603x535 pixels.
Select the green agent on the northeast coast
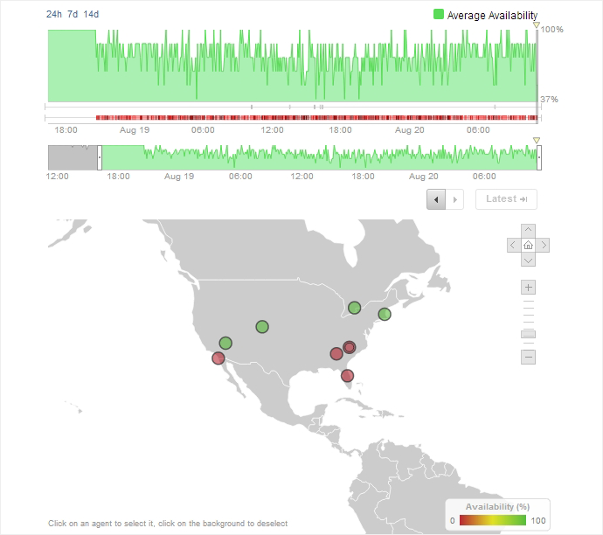pos(384,314)
